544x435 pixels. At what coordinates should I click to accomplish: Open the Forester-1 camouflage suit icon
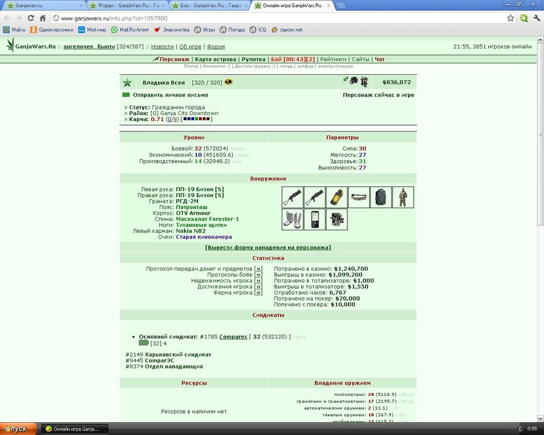403,197
